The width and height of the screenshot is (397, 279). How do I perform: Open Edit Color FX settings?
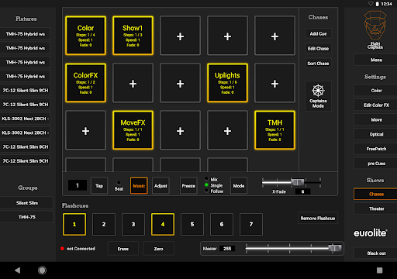376,105
